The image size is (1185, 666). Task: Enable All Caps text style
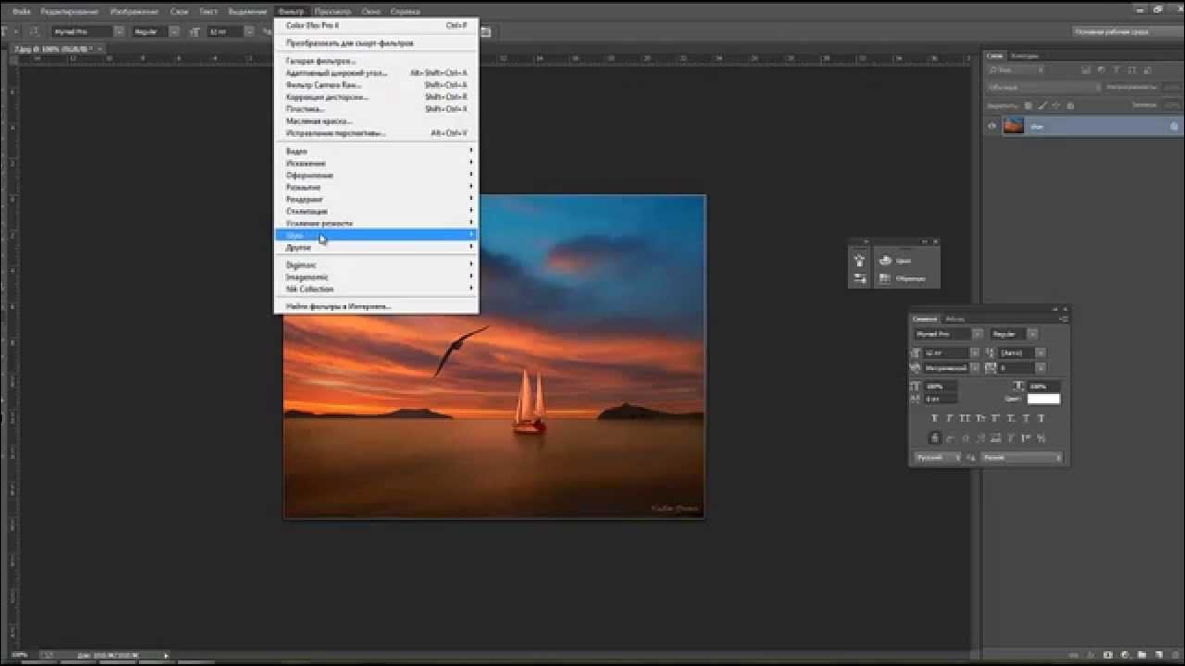(965, 418)
